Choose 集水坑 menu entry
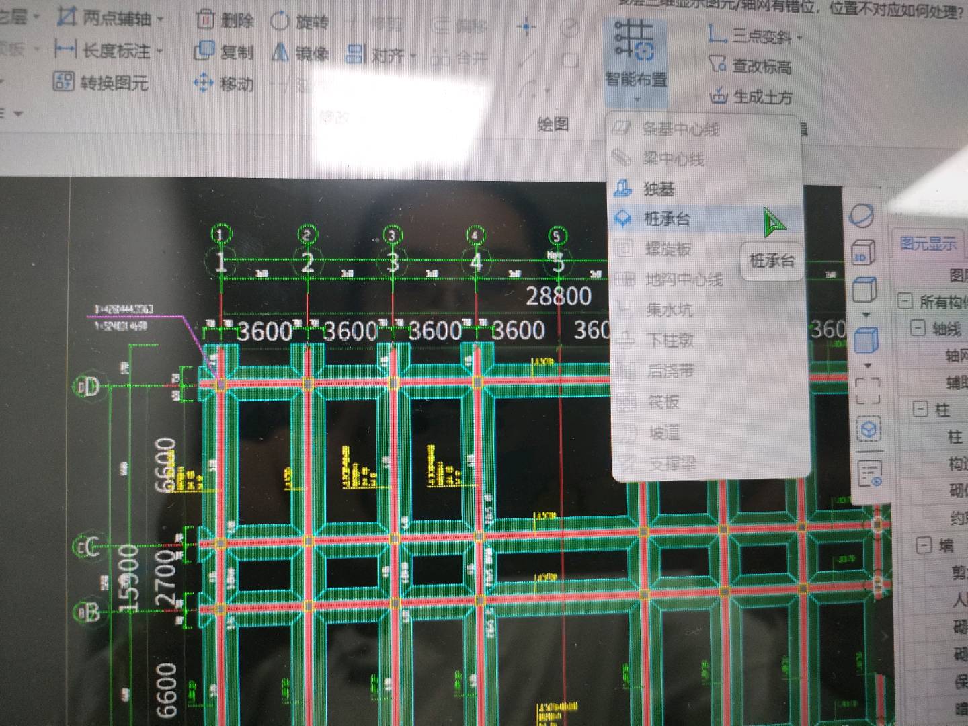The height and width of the screenshot is (726, 968). click(x=709, y=309)
